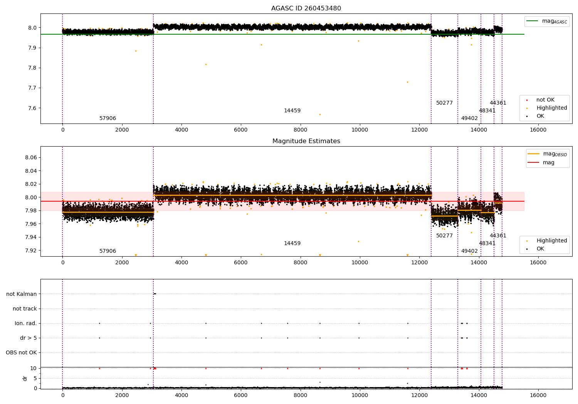Click x-axis tick '6000' under the bottom panel
Screen dimensions: 578x404
click(241, 396)
